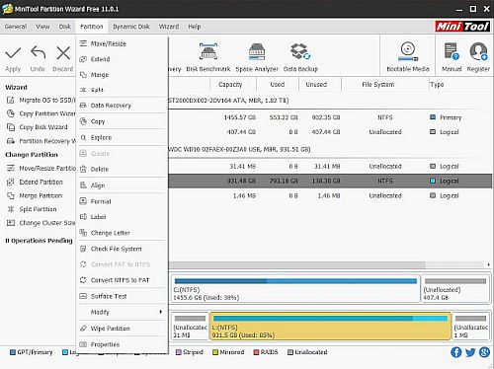Choose Copy from Partition menu
This screenshot has height=369, width=494.
tap(122, 121)
